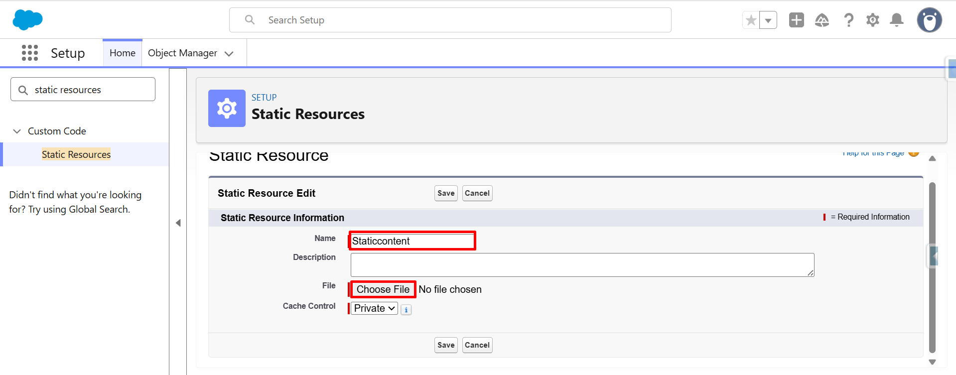Click the Choose File button
This screenshot has width=956, height=375.
point(383,289)
